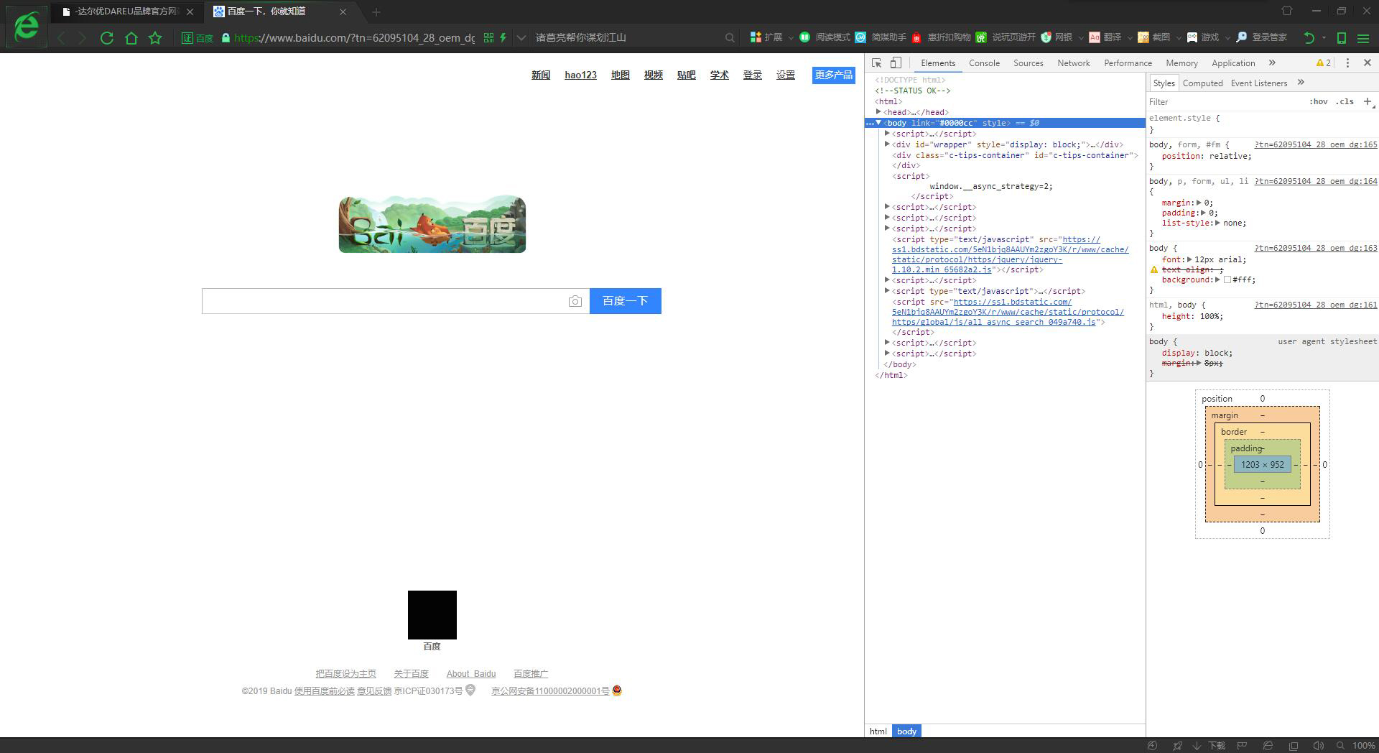Open the 扩展 dropdown arrow
This screenshot has height=753, width=1379.
791,38
